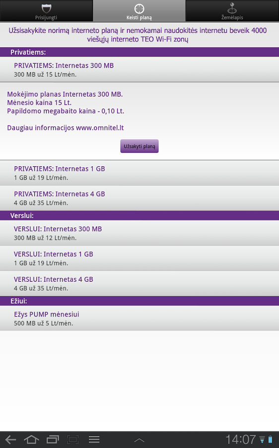Select the Keisti planą tab
Viewport: 279px width, 448px height.
[139, 11]
